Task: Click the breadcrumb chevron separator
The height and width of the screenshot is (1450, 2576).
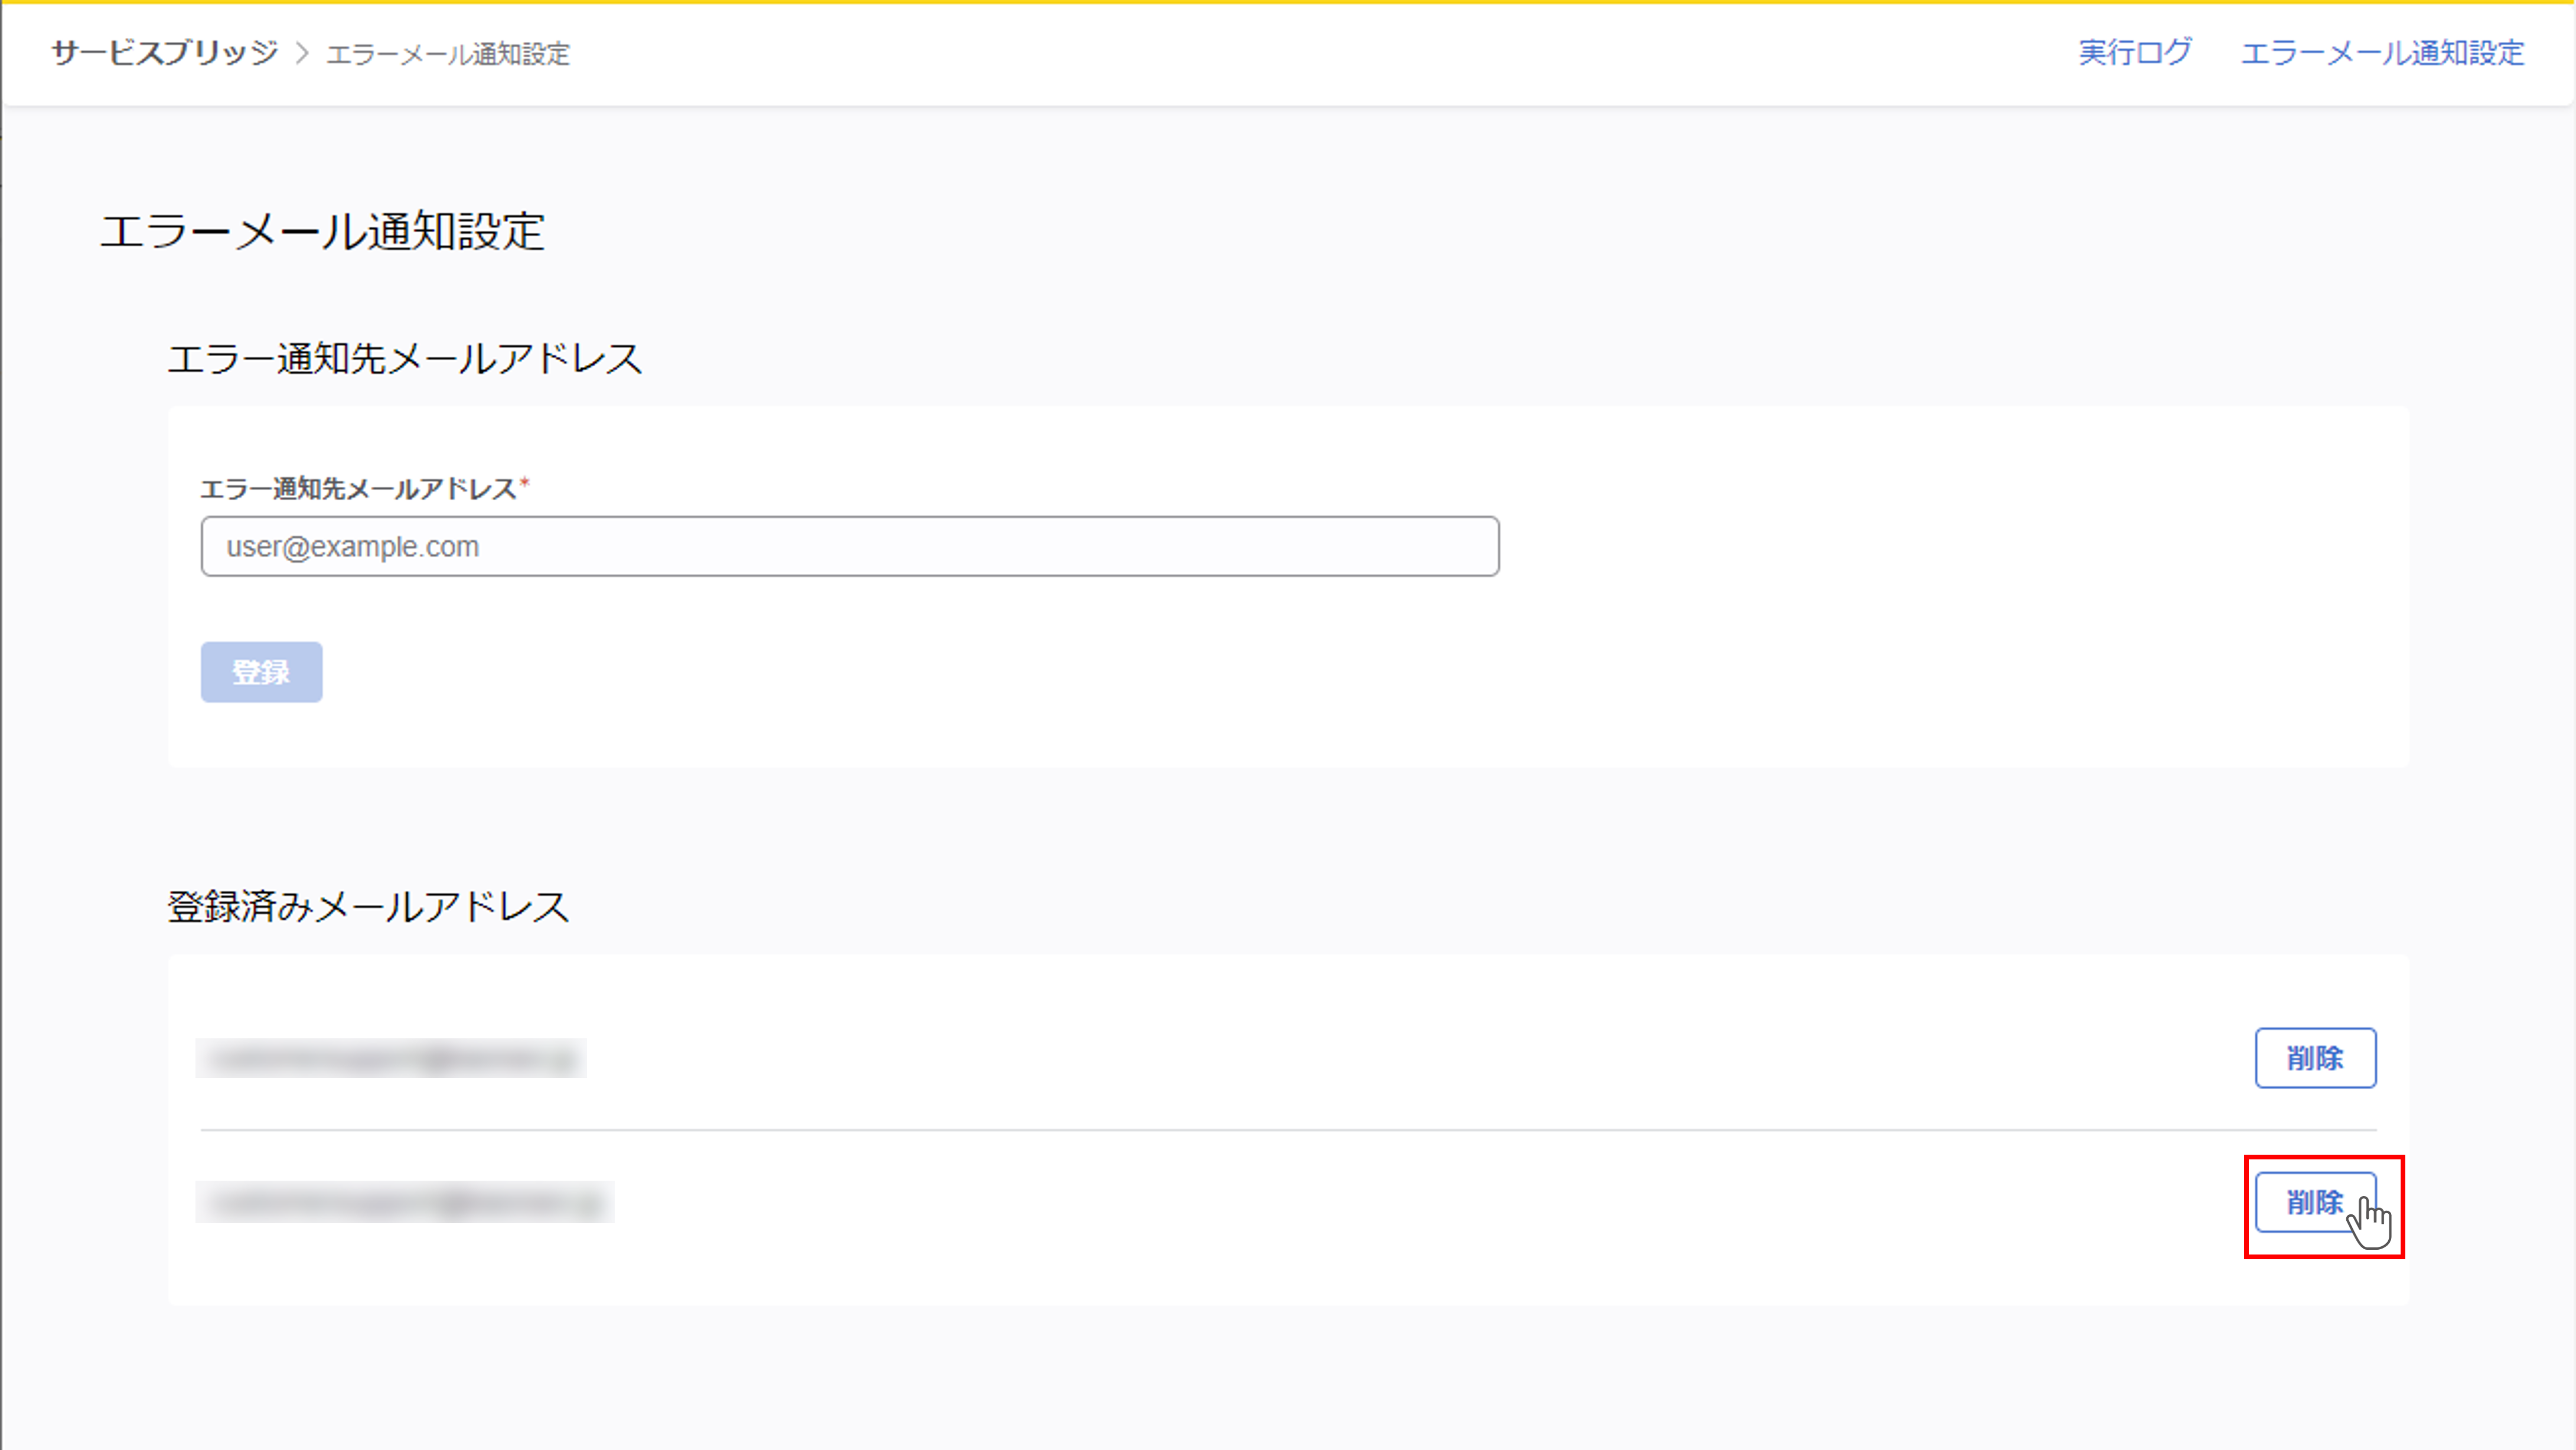Action: (302, 53)
